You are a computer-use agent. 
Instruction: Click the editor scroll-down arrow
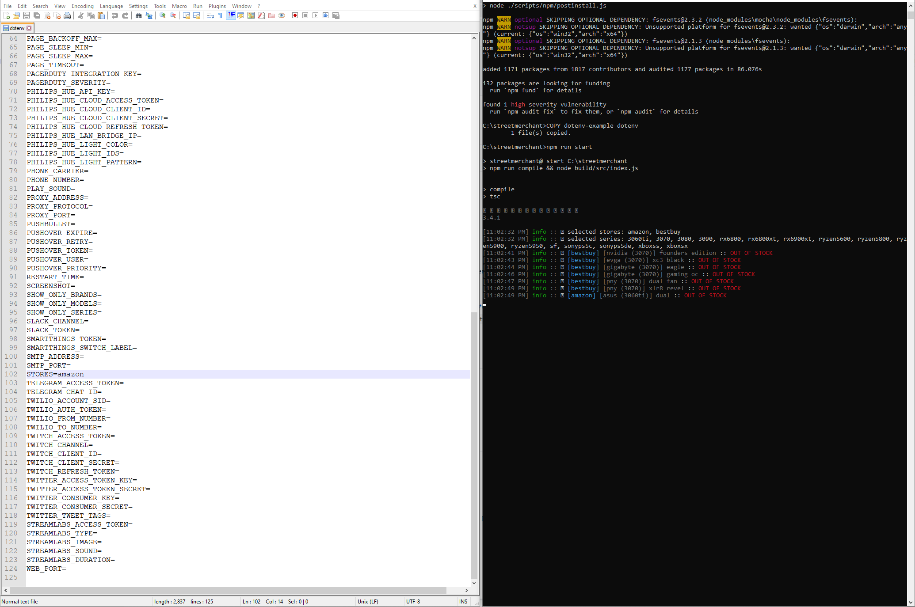474,583
